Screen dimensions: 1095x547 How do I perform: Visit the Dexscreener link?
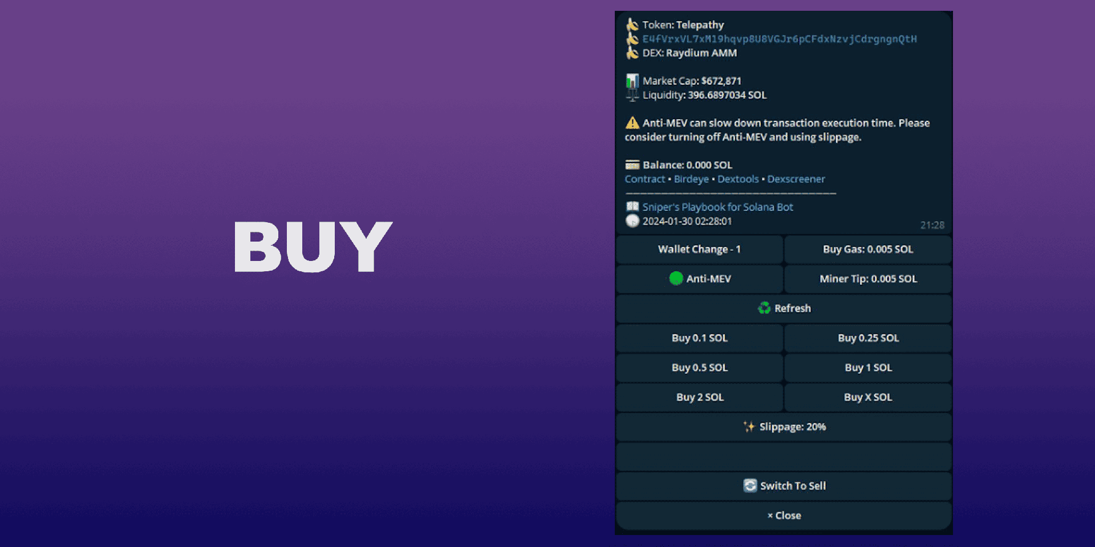point(796,179)
